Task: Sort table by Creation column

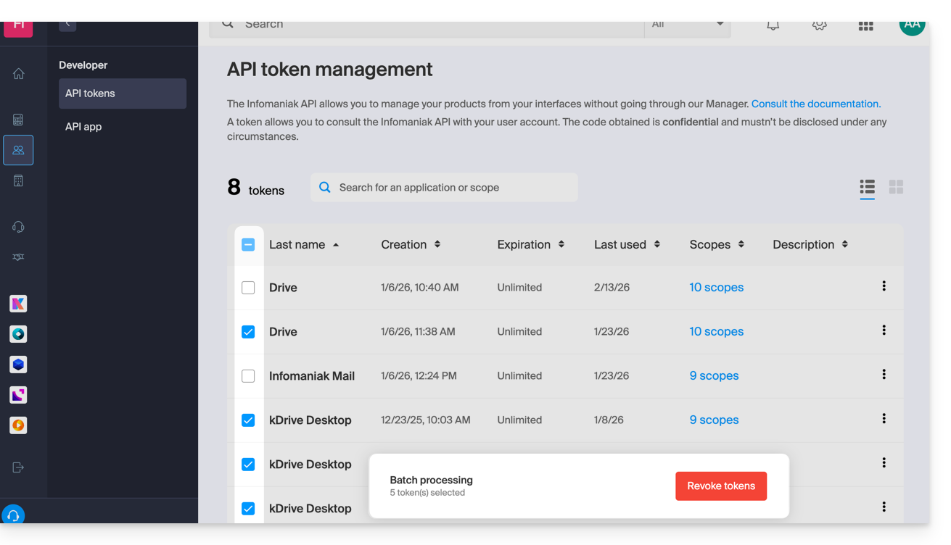Action: [411, 245]
